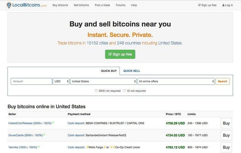Click the green online status dot beside InstantCoinRelease
The height and width of the screenshot is (153, 241).
tap(53, 122)
